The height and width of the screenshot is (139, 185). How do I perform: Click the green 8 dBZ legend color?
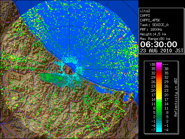(x=159, y=108)
